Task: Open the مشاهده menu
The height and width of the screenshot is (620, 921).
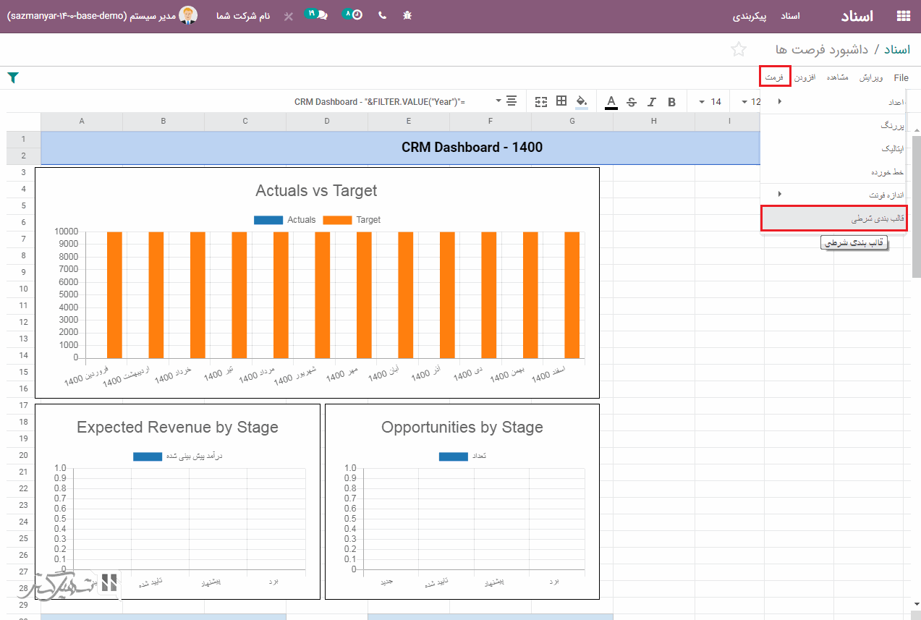Action: click(x=837, y=77)
